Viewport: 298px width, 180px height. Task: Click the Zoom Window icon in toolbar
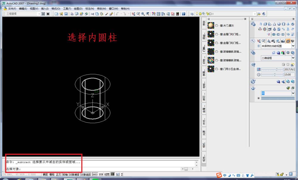[x=143, y=14]
